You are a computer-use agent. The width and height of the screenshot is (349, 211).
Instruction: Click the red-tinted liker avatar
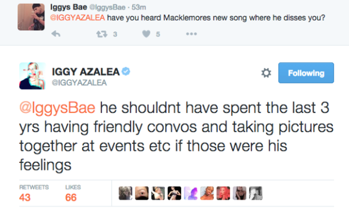point(223,193)
